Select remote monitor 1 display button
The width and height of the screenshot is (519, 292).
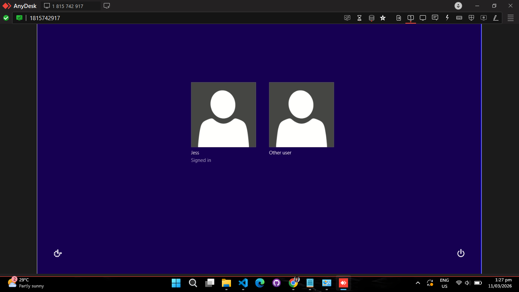click(x=411, y=18)
